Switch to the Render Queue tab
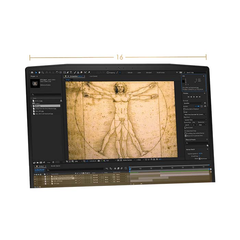This screenshot has width=240, height=240. (56, 166)
